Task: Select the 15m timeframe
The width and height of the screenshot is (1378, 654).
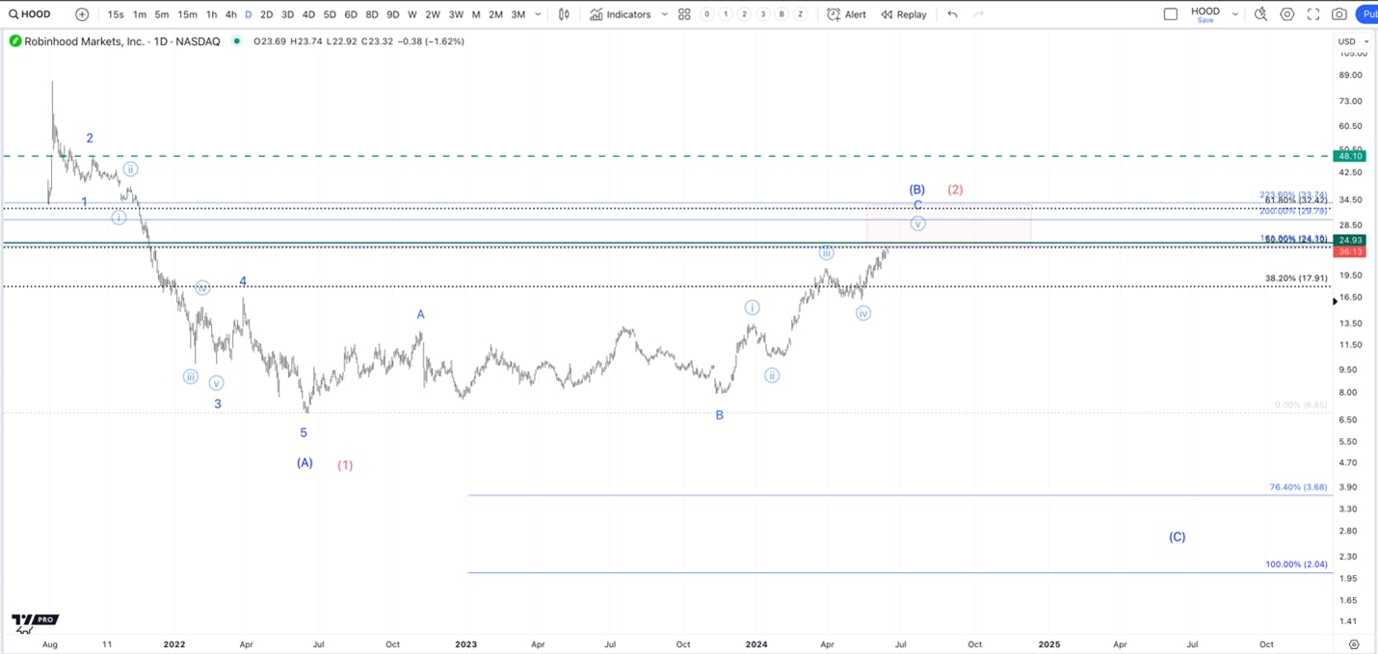Action: point(187,14)
